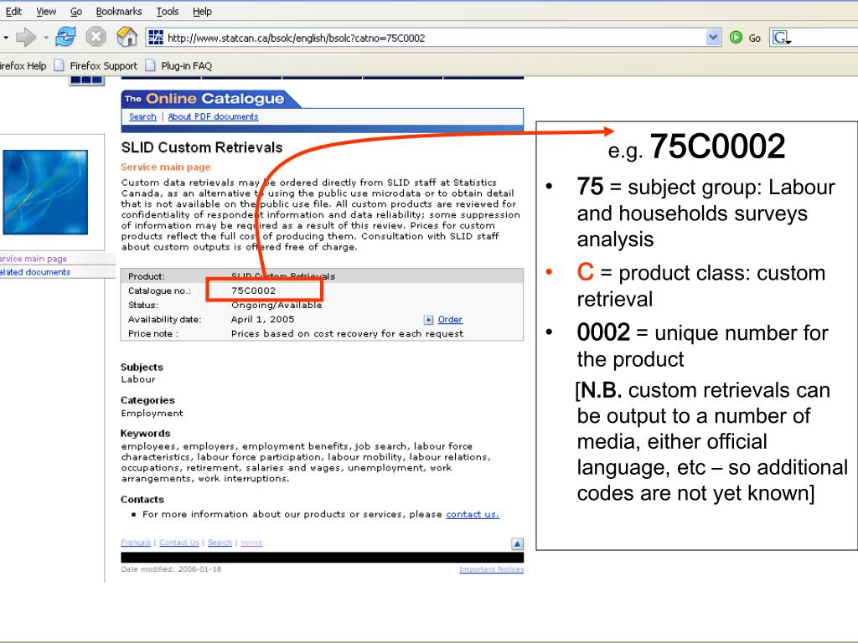
Task: Open the Forward history dropdown arrow
Action: point(46,38)
